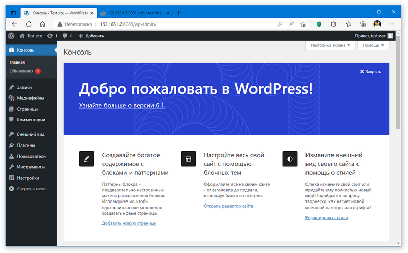Click the browser home icon
This screenshot has width=408, height=253.
click(x=43, y=24)
